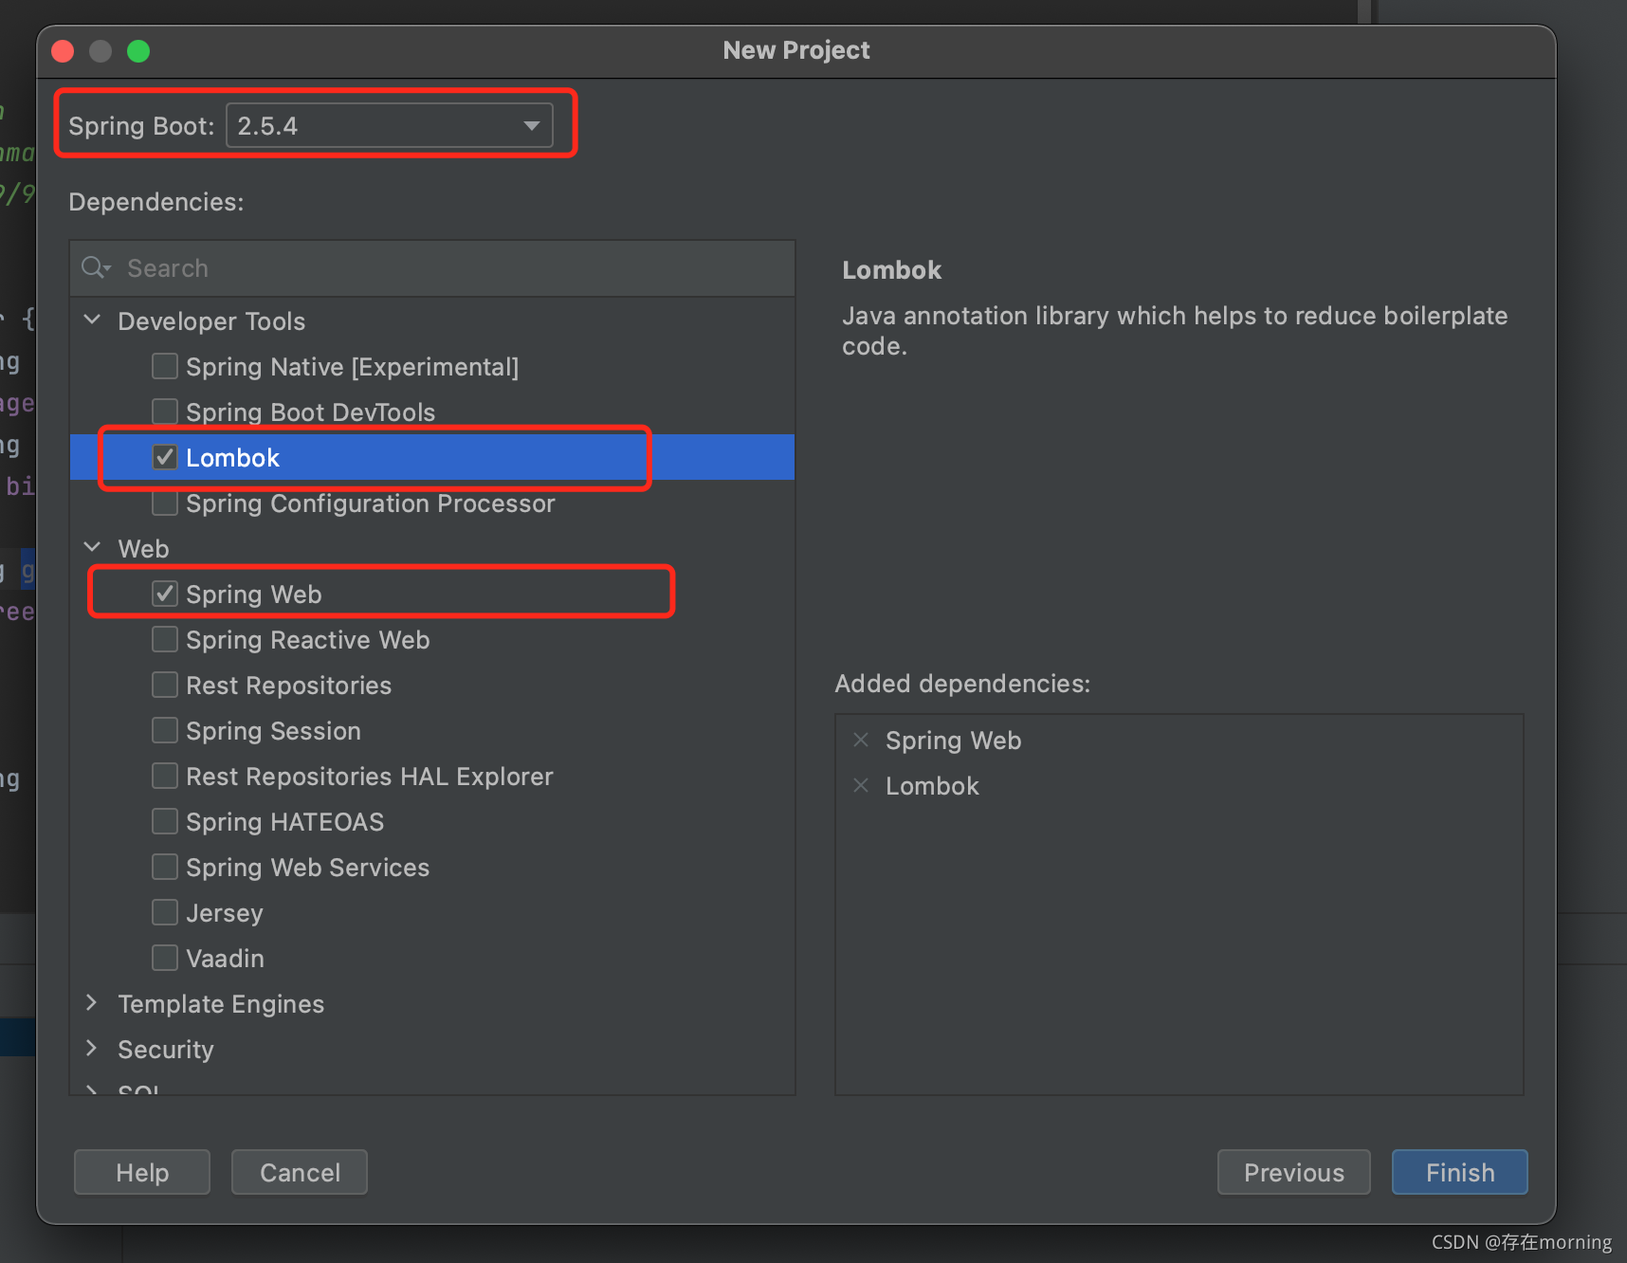The height and width of the screenshot is (1263, 1627).
Task: Enable the Vaadin dependency
Action: pos(165,958)
